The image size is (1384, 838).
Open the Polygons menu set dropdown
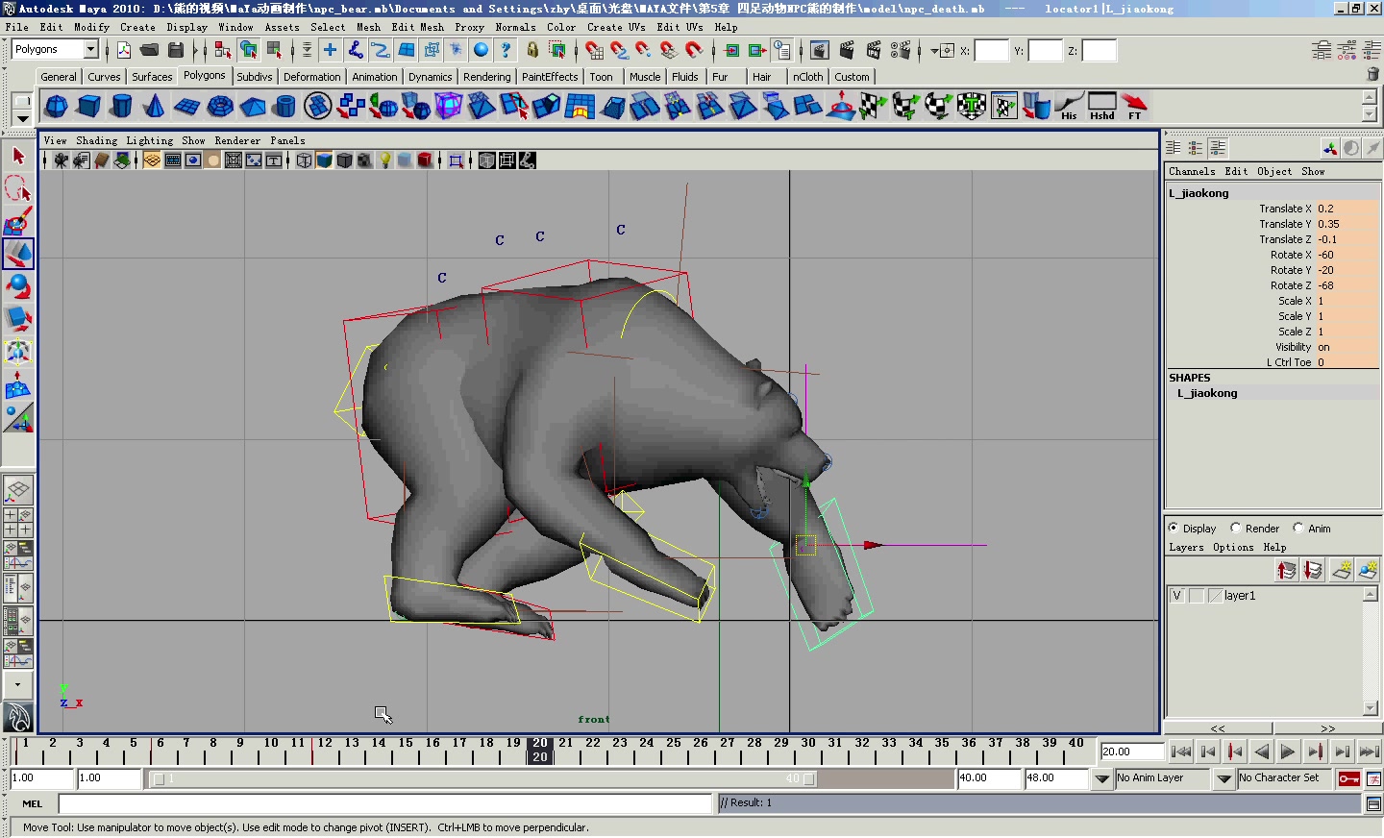91,49
